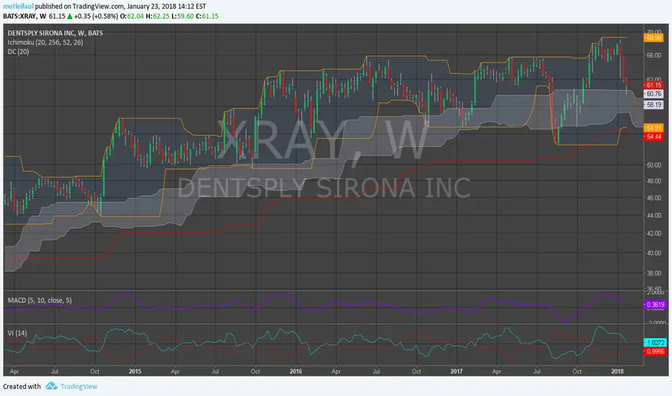
Task: Click the 40.00 price scale label
Action: click(x=653, y=253)
